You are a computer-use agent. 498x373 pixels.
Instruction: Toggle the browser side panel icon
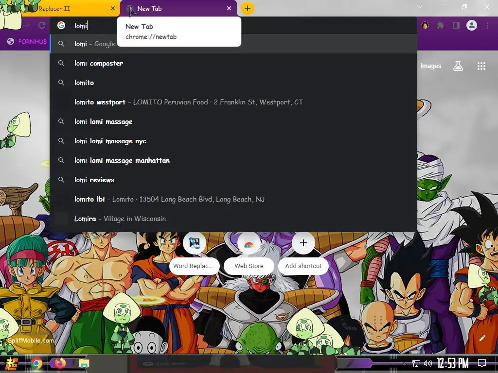pos(456,25)
